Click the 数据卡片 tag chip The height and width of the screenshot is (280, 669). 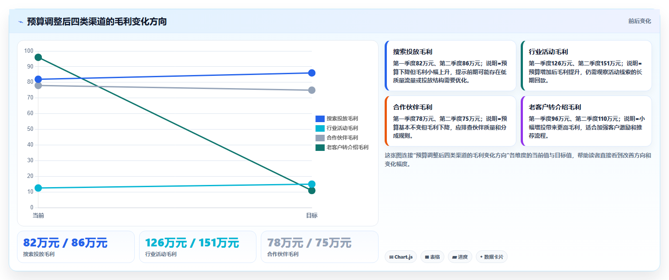click(492, 257)
